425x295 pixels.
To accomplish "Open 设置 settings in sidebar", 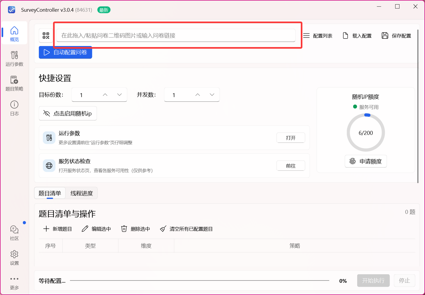I will [14, 257].
